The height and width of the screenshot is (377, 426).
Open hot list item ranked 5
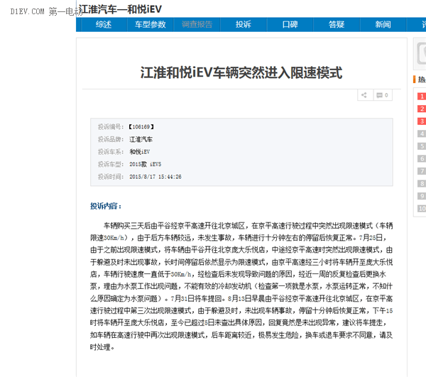coord(422,146)
